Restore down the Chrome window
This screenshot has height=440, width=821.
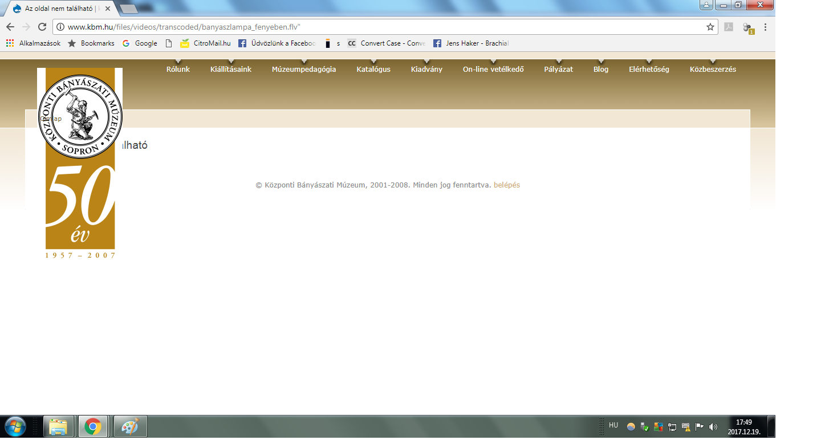[738, 5]
